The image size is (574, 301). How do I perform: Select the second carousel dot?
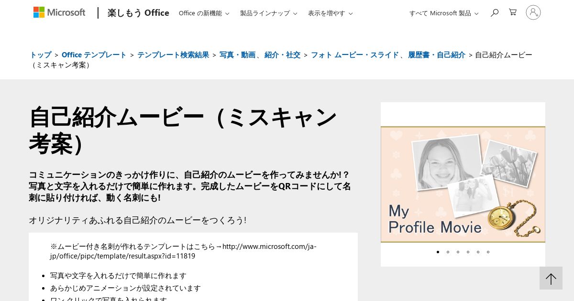point(448,252)
